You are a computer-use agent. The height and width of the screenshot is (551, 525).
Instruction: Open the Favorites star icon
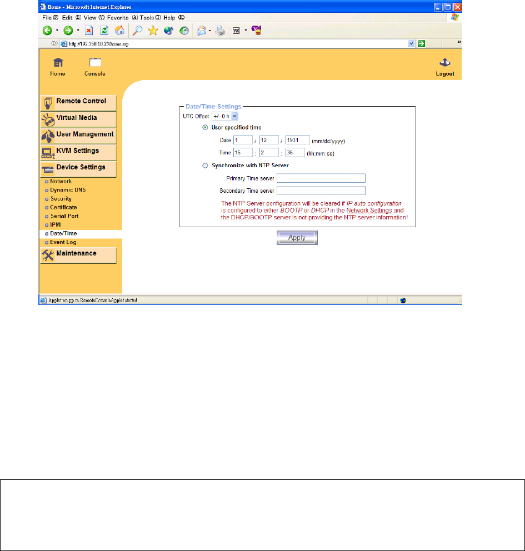coord(152,31)
